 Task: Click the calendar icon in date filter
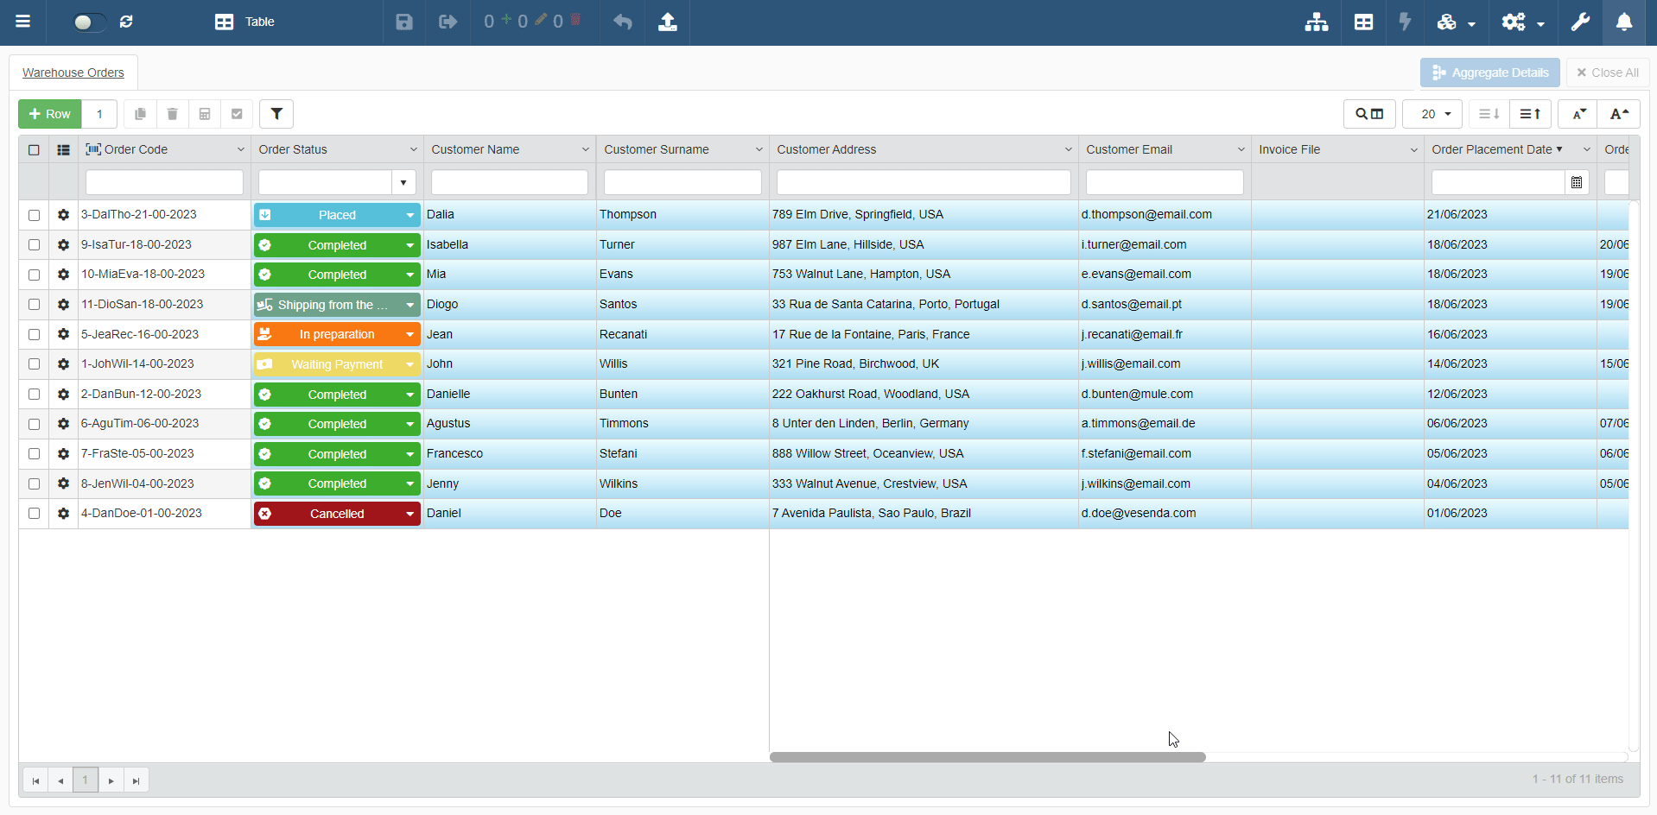click(1577, 182)
